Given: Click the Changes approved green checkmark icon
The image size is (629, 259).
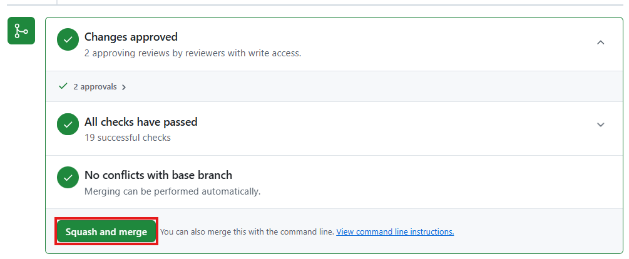Looking at the screenshot, I should click(68, 41).
